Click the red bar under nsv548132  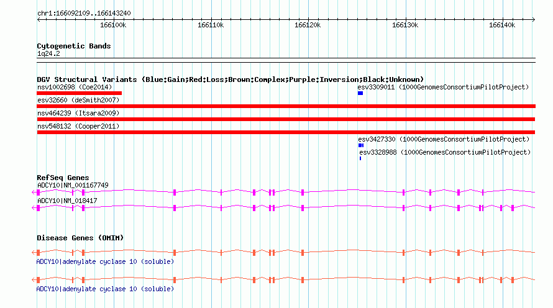(286, 132)
